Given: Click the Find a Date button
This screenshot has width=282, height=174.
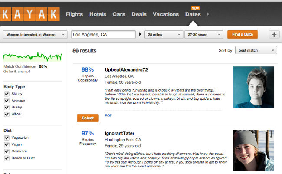Looking at the screenshot, I should point(243,35).
